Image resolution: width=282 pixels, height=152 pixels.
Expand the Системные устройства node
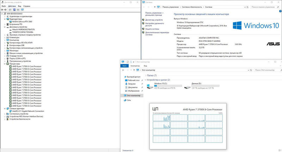tap(5, 114)
